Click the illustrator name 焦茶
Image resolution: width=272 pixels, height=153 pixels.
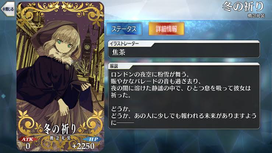tap(119, 52)
